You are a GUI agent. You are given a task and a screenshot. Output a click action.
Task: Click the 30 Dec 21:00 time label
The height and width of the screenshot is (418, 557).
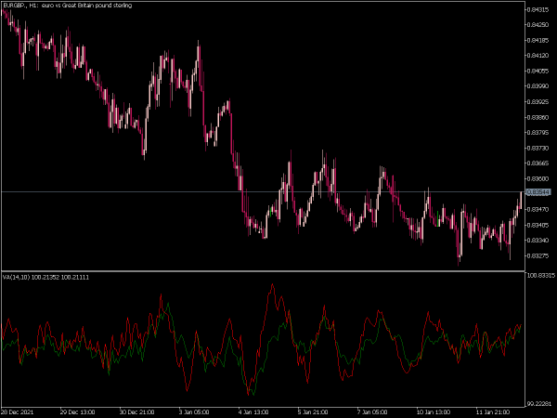tap(137, 412)
